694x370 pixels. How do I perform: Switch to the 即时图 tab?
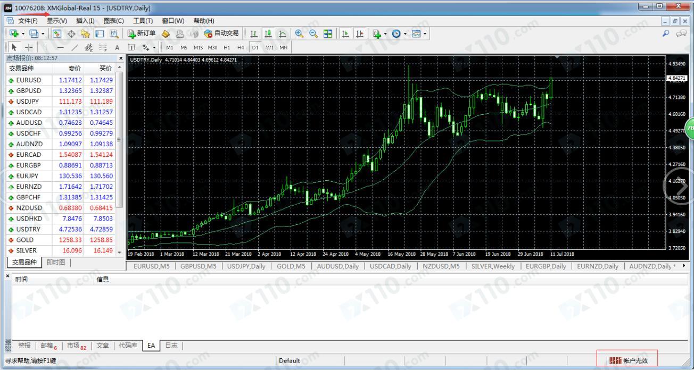(55, 262)
